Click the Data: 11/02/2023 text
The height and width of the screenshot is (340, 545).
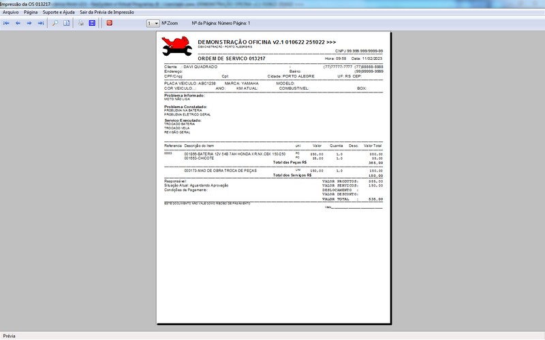point(367,58)
